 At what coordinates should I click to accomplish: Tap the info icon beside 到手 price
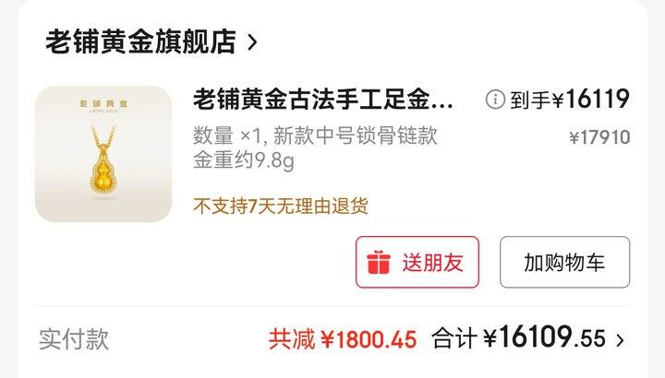coord(495,100)
